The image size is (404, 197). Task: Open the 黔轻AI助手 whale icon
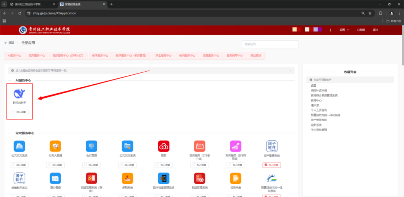(19, 94)
